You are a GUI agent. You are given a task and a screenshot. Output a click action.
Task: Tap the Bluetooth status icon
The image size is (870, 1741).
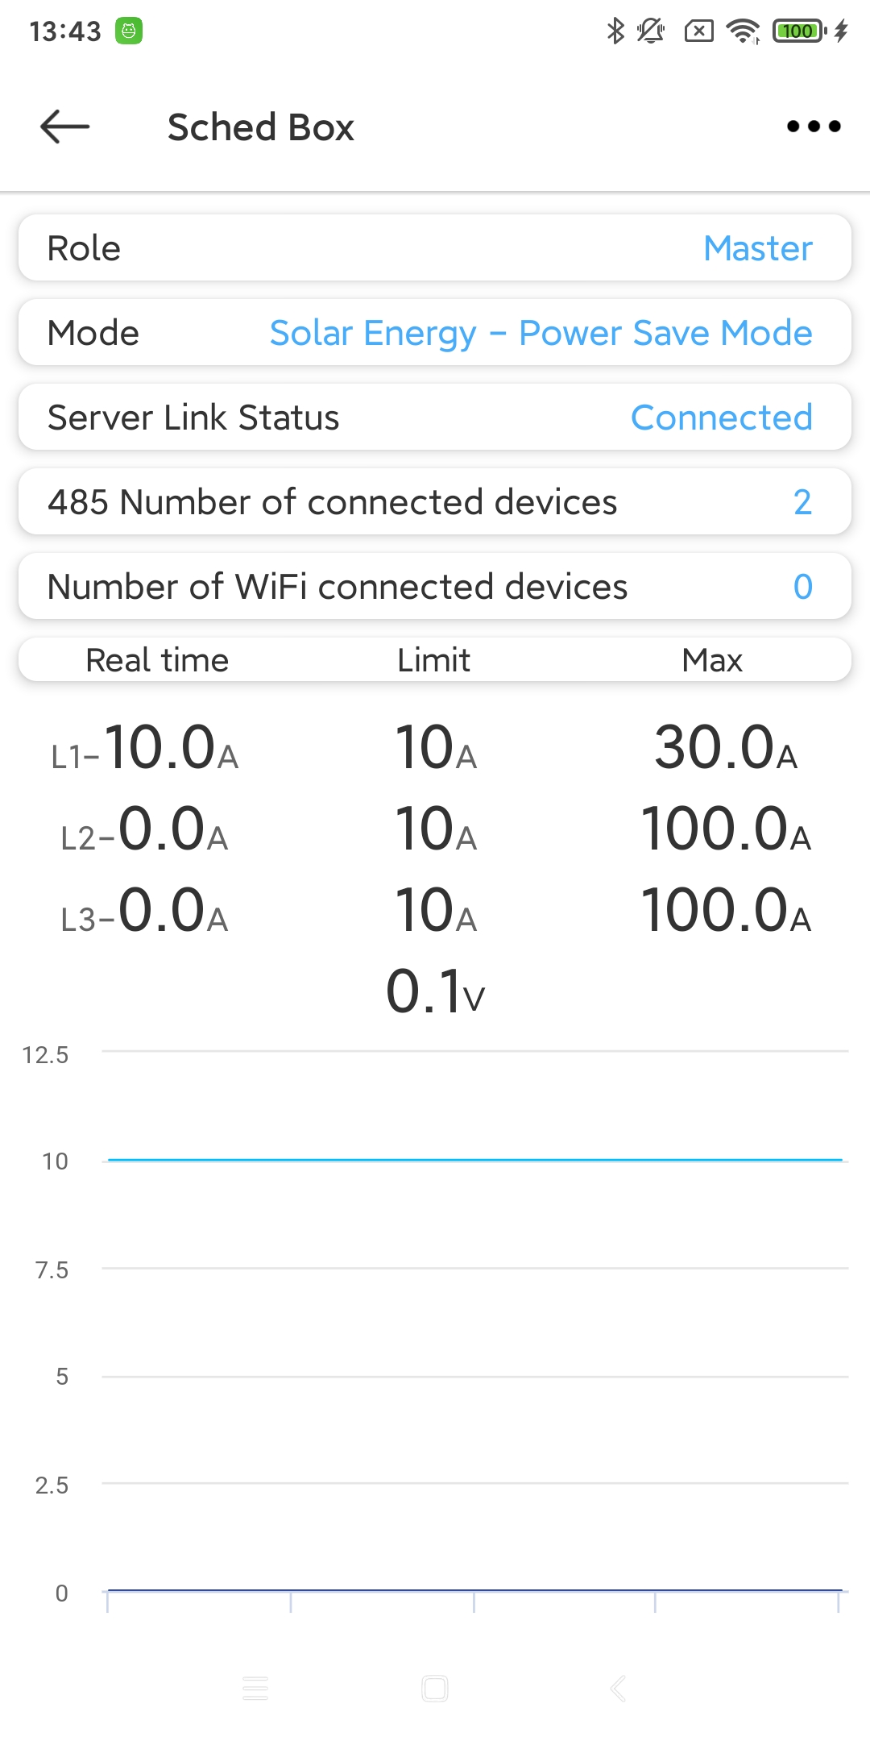pos(615,31)
